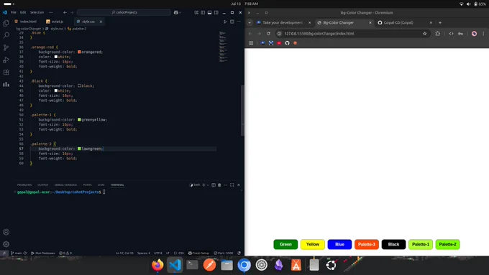Open the Search view in VS Code
Screen dimensions: 489x275
click(6, 35)
